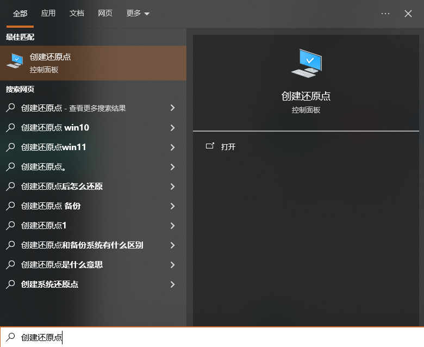Click the 最佳匹配 section header
424x347 pixels.
pos(20,37)
